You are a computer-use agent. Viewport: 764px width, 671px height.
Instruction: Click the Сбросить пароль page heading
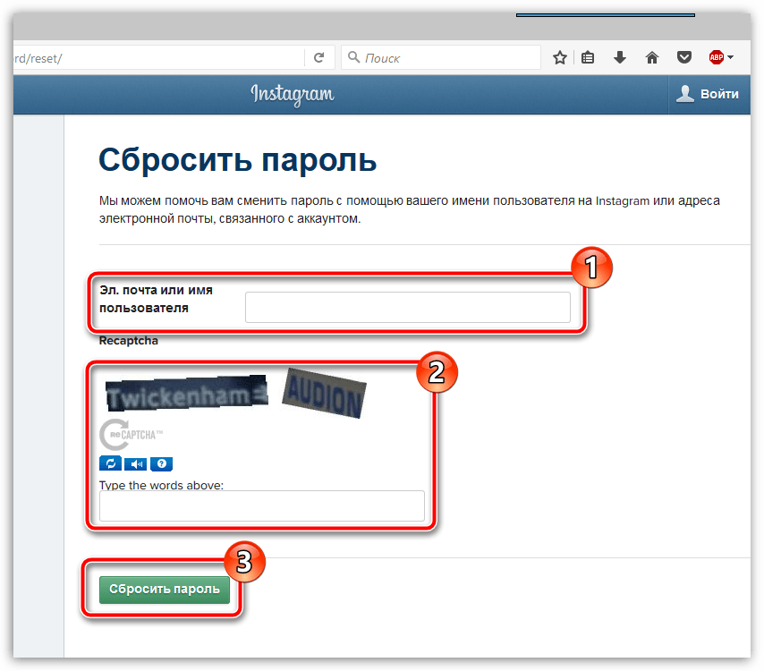point(238,160)
